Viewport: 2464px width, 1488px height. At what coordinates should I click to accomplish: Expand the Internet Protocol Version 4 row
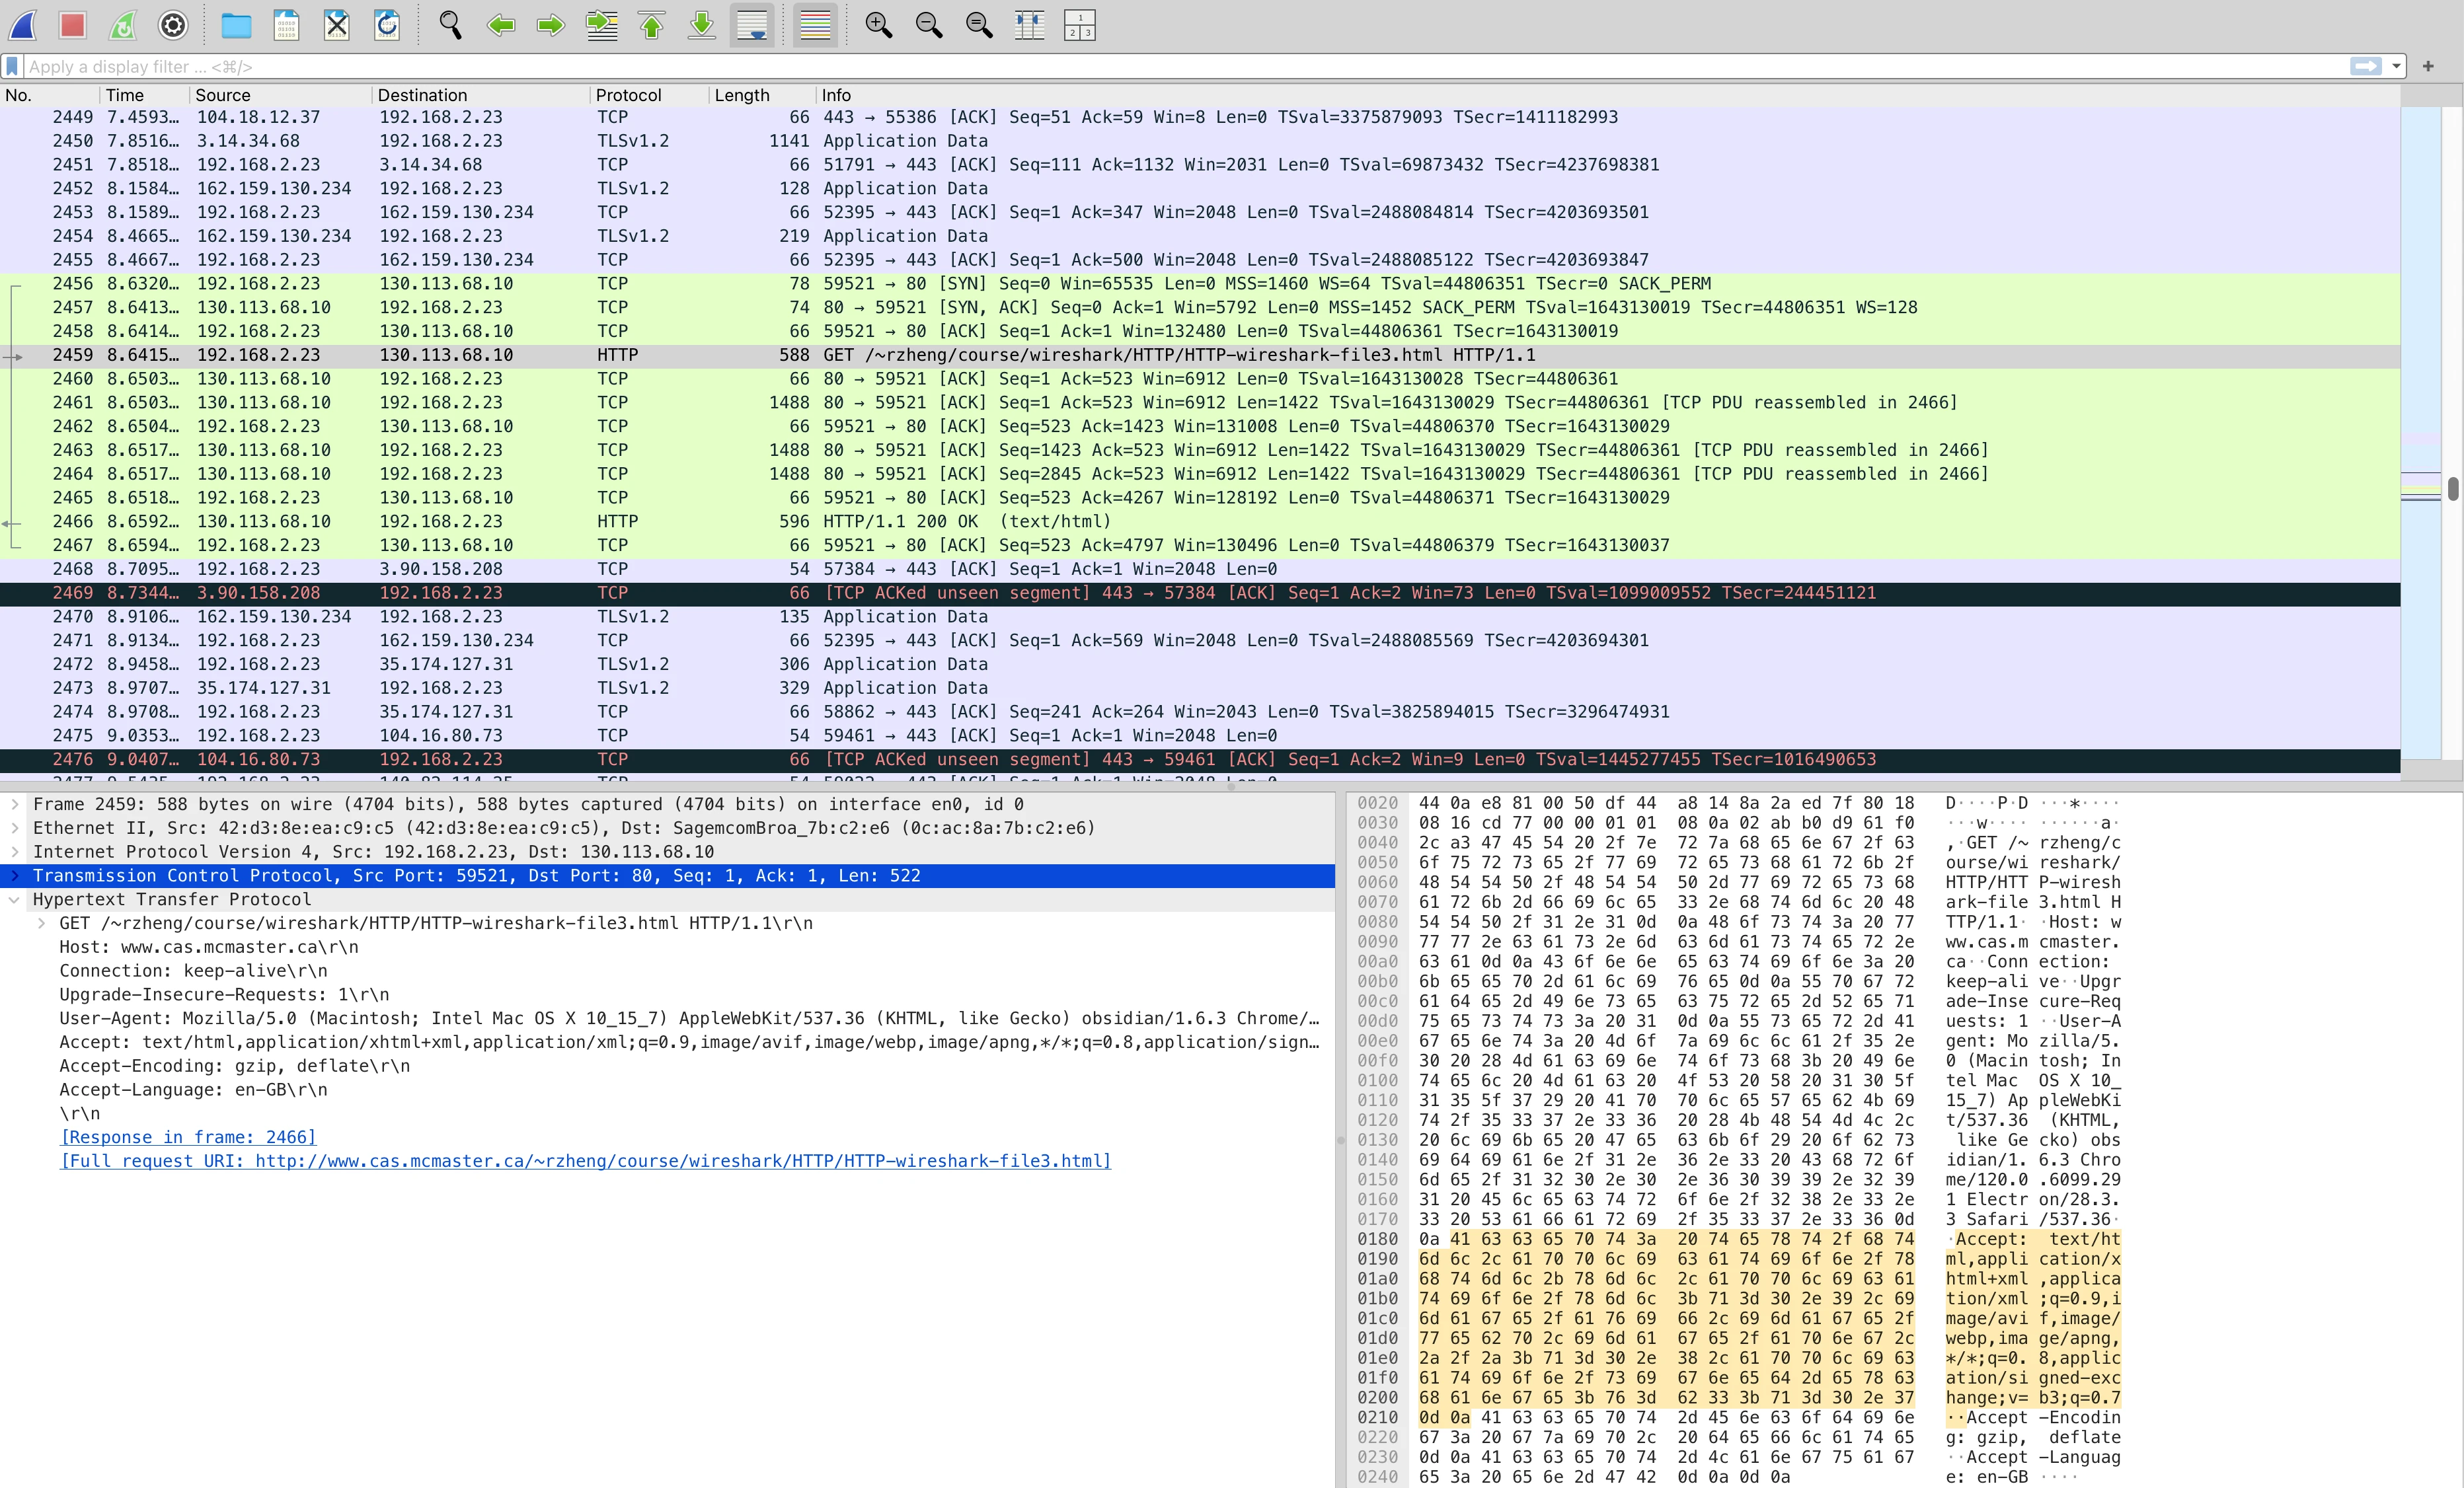click(14, 852)
